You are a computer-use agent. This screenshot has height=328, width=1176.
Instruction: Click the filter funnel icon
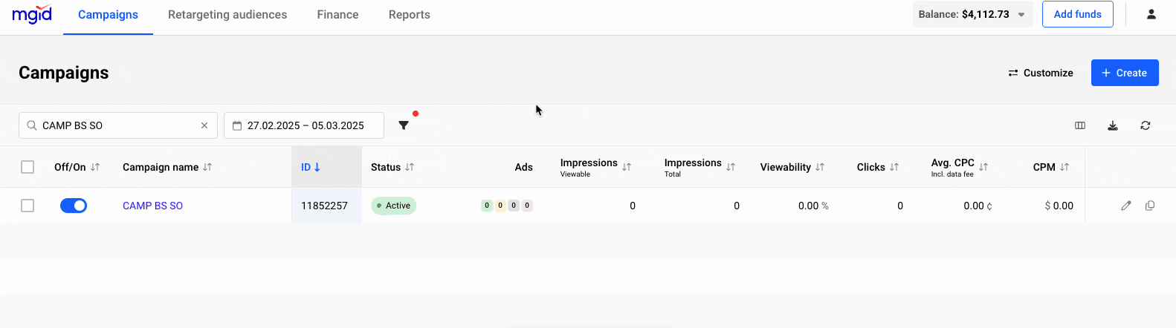pyautogui.click(x=404, y=125)
